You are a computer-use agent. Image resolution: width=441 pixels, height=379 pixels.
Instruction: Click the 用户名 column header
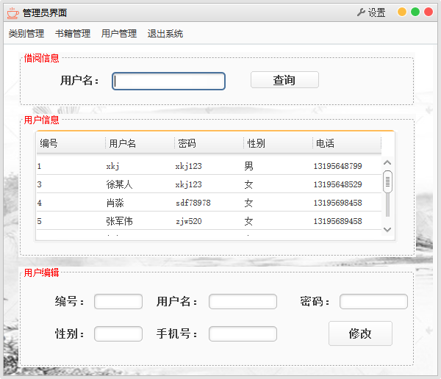coord(140,143)
